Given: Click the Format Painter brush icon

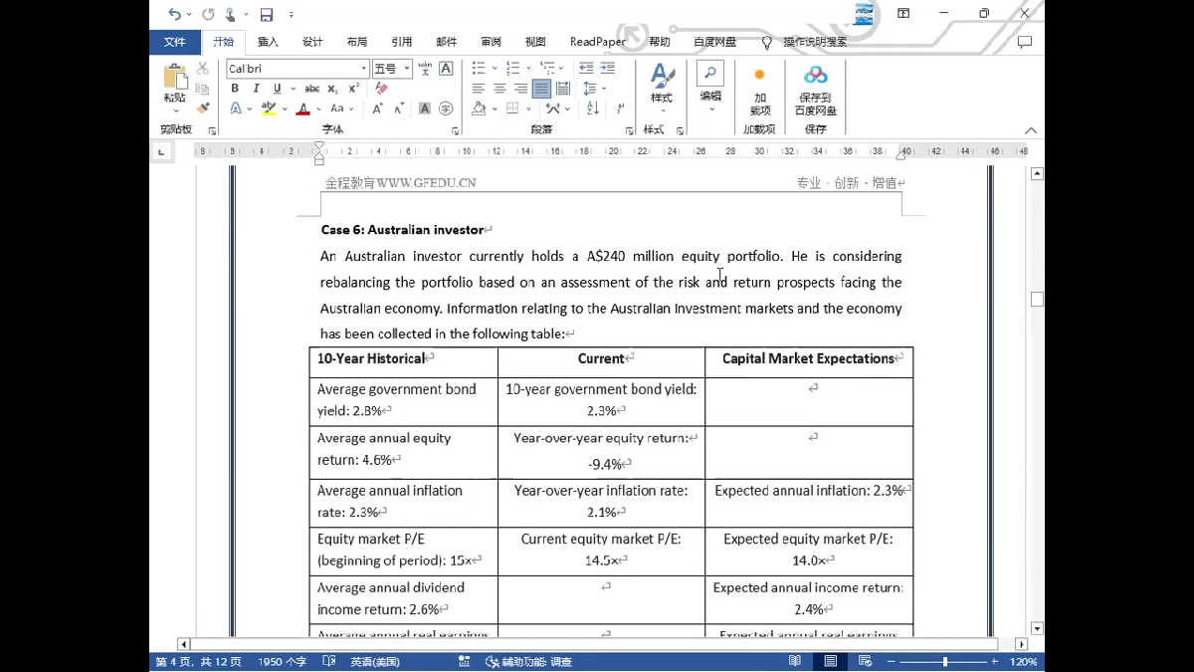Looking at the screenshot, I should 203,108.
